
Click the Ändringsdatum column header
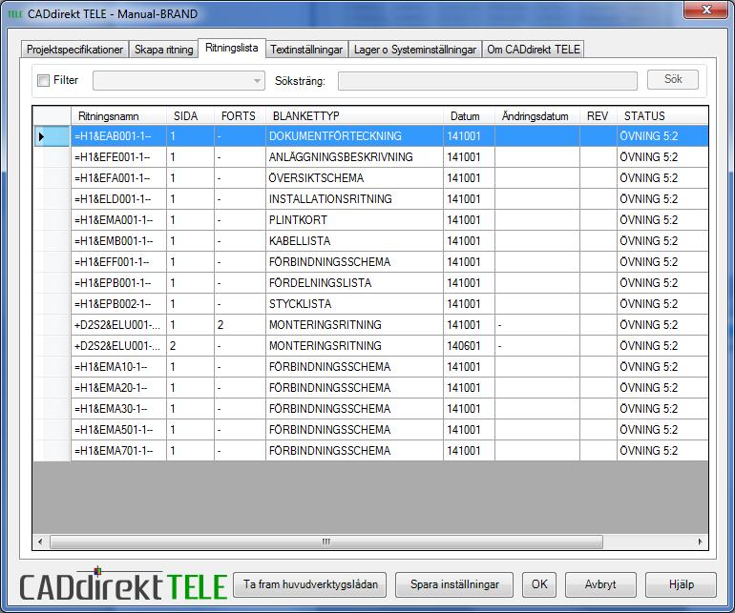tap(537, 116)
